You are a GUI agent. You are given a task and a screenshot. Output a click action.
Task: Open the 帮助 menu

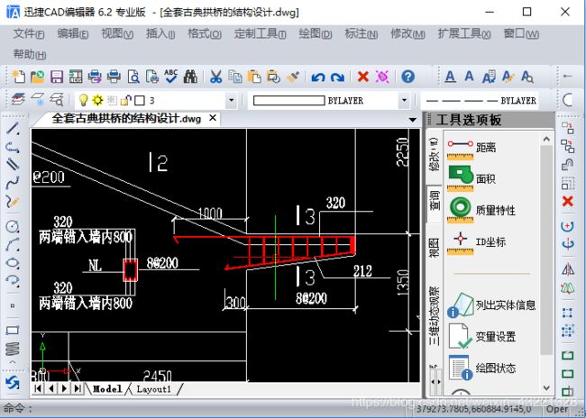pyautogui.click(x=30, y=55)
